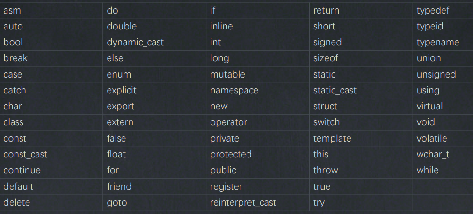Click the "namespace" keyword text
473x214 pixels.
point(234,90)
